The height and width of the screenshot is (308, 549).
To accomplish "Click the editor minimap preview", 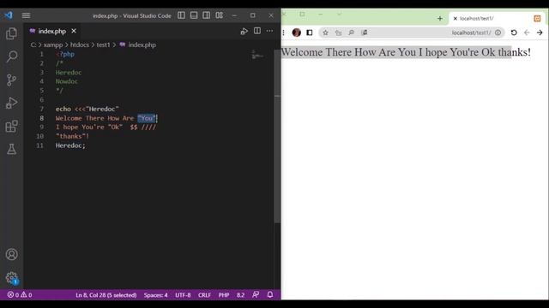I will pos(257,55).
